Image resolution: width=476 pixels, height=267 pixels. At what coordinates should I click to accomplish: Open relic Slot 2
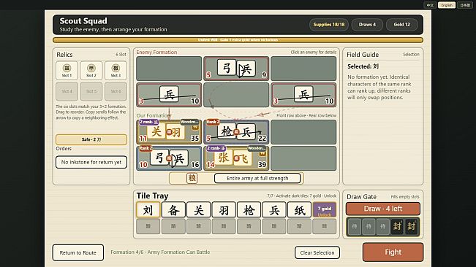point(91,71)
